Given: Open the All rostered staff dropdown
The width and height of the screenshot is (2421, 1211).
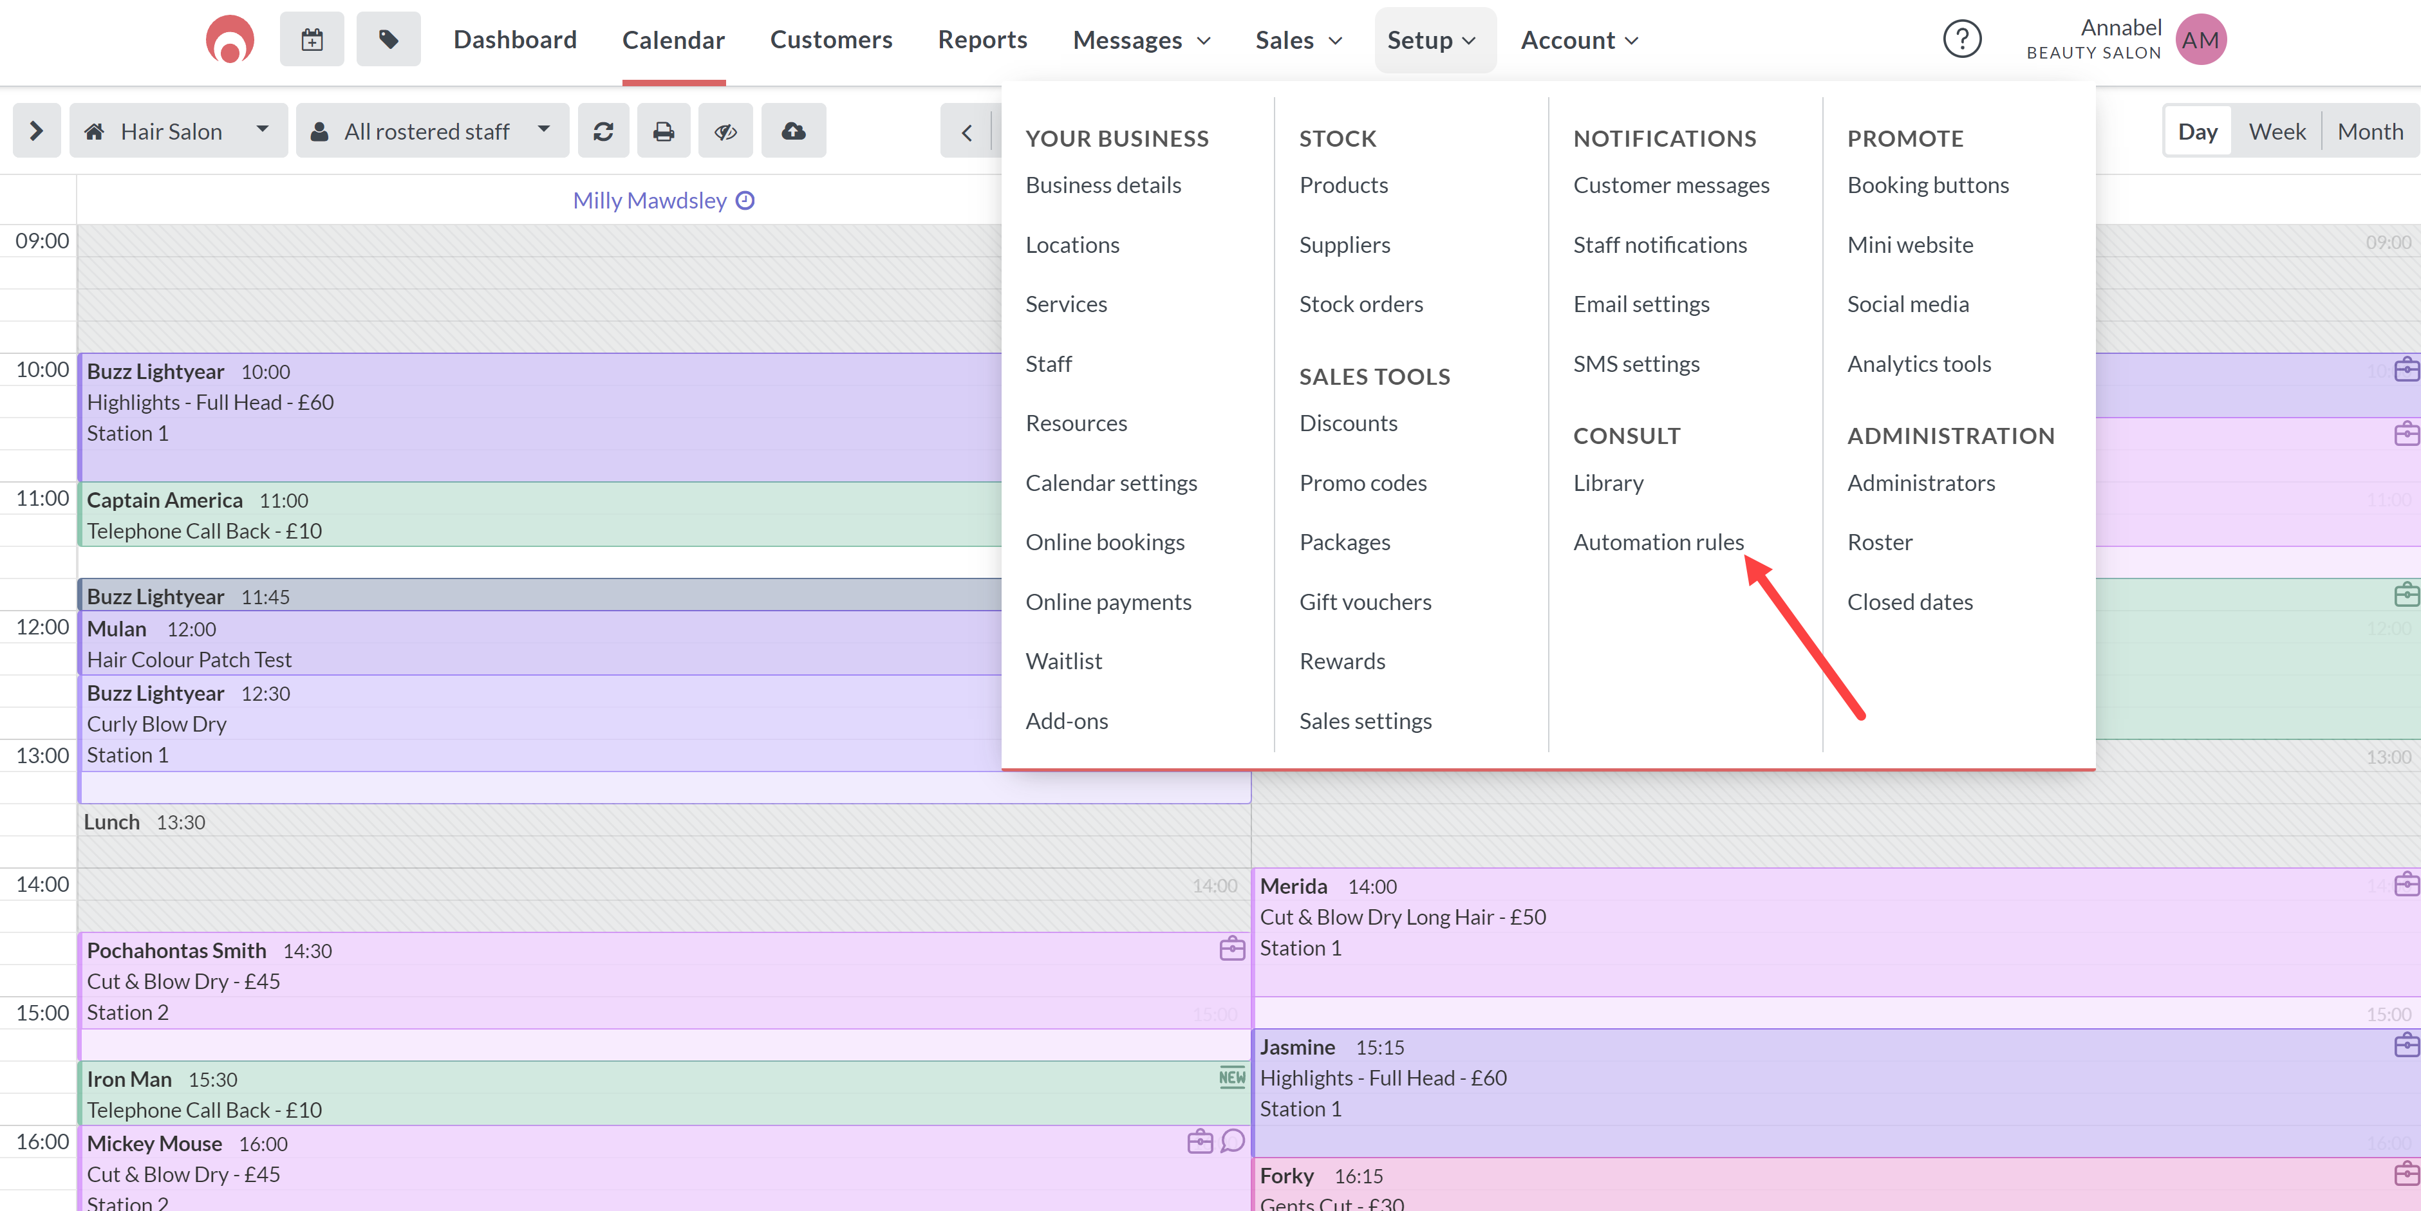Looking at the screenshot, I should (433, 131).
